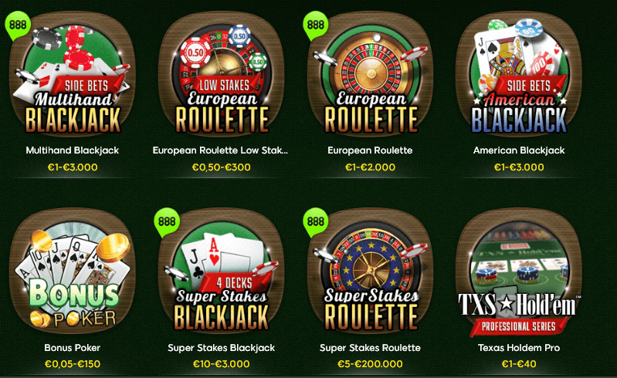The width and height of the screenshot is (617, 378).
Task: Select the American Blackjack title link
Action: [x=519, y=150]
